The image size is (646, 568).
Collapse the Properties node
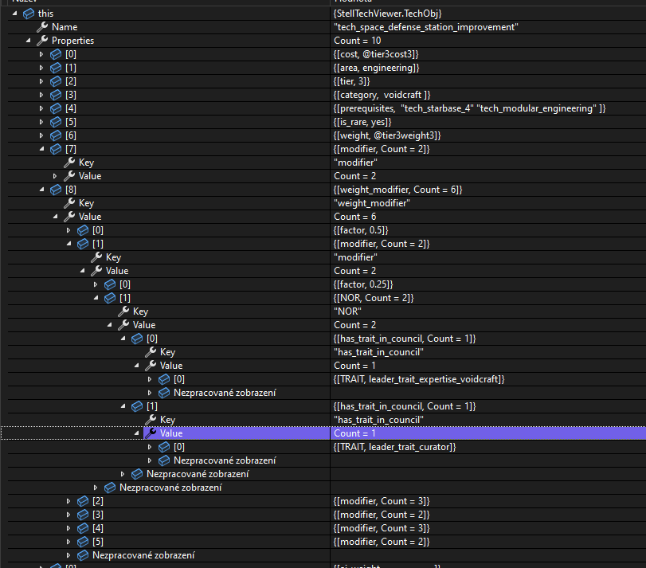(x=29, y=41)
